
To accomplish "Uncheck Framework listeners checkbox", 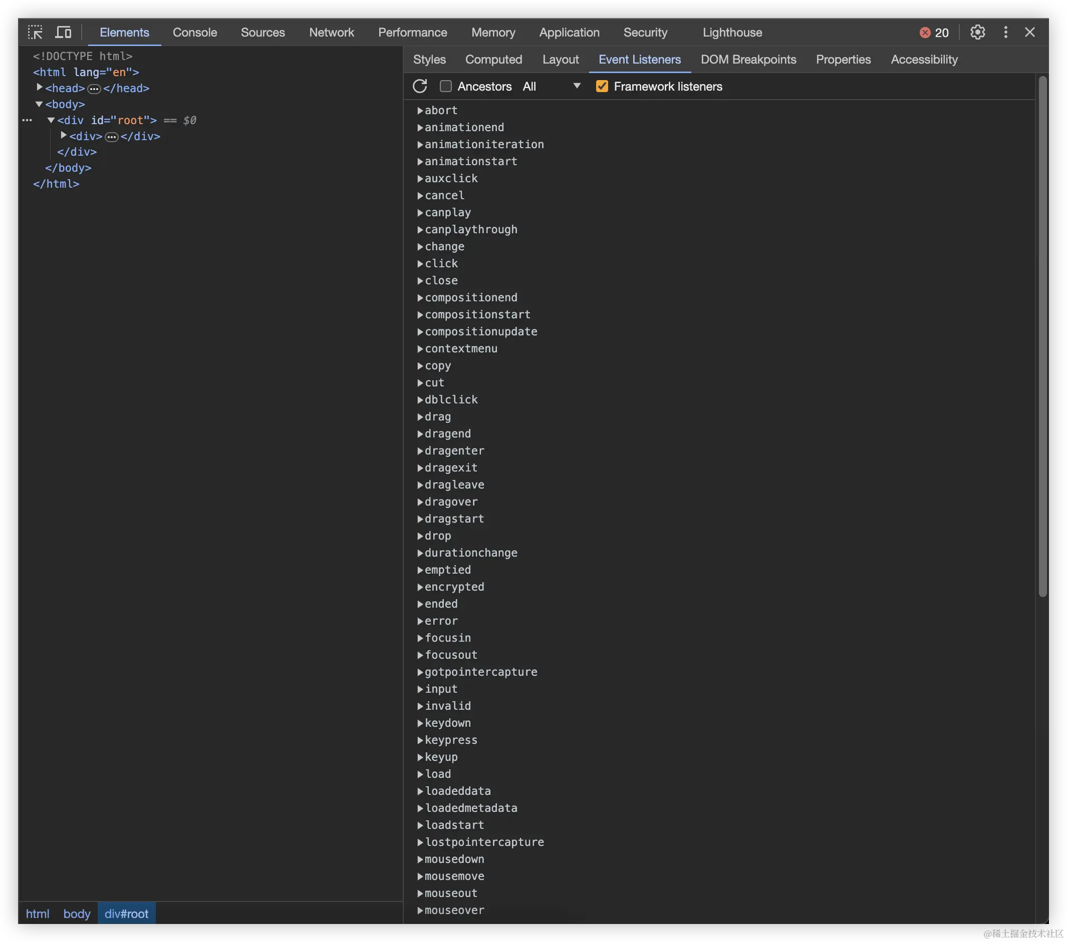I will [602, 87].
